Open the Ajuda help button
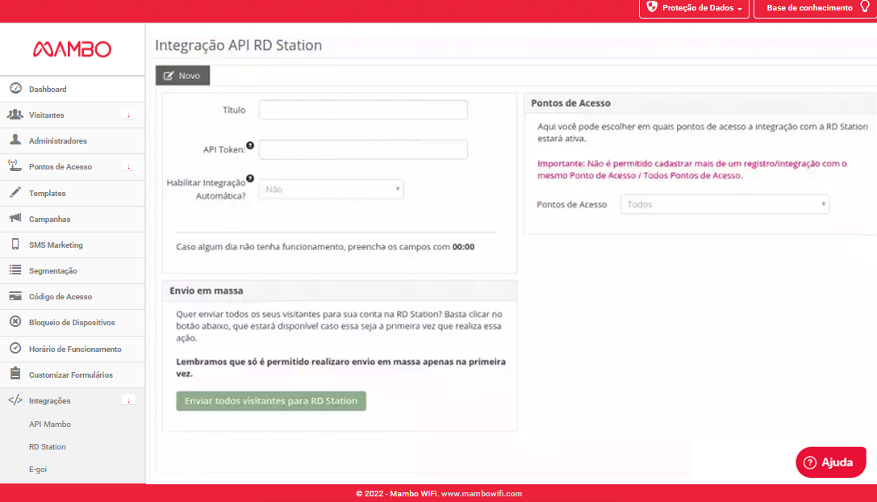Viewport: 877px width, 502px height. [x=830, y=462]
